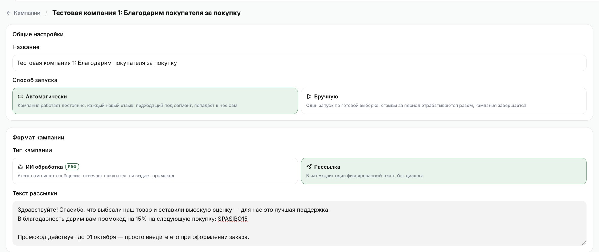
Task: Click the promo code SPASIBO15 in the text
Action: coord(233,219)
